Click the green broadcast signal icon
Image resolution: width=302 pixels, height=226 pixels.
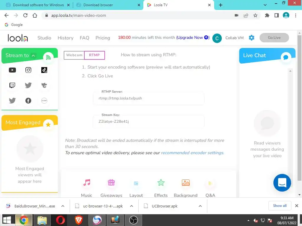click(x=48, y=57)
